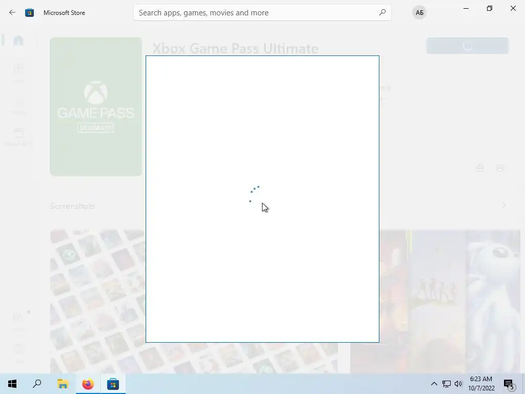
Task: Restore down the Microsoft Store window
Action: point(490,8)
